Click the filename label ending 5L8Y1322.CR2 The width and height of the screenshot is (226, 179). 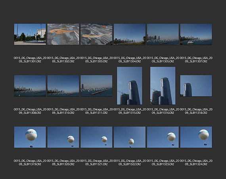coord(130,163)
